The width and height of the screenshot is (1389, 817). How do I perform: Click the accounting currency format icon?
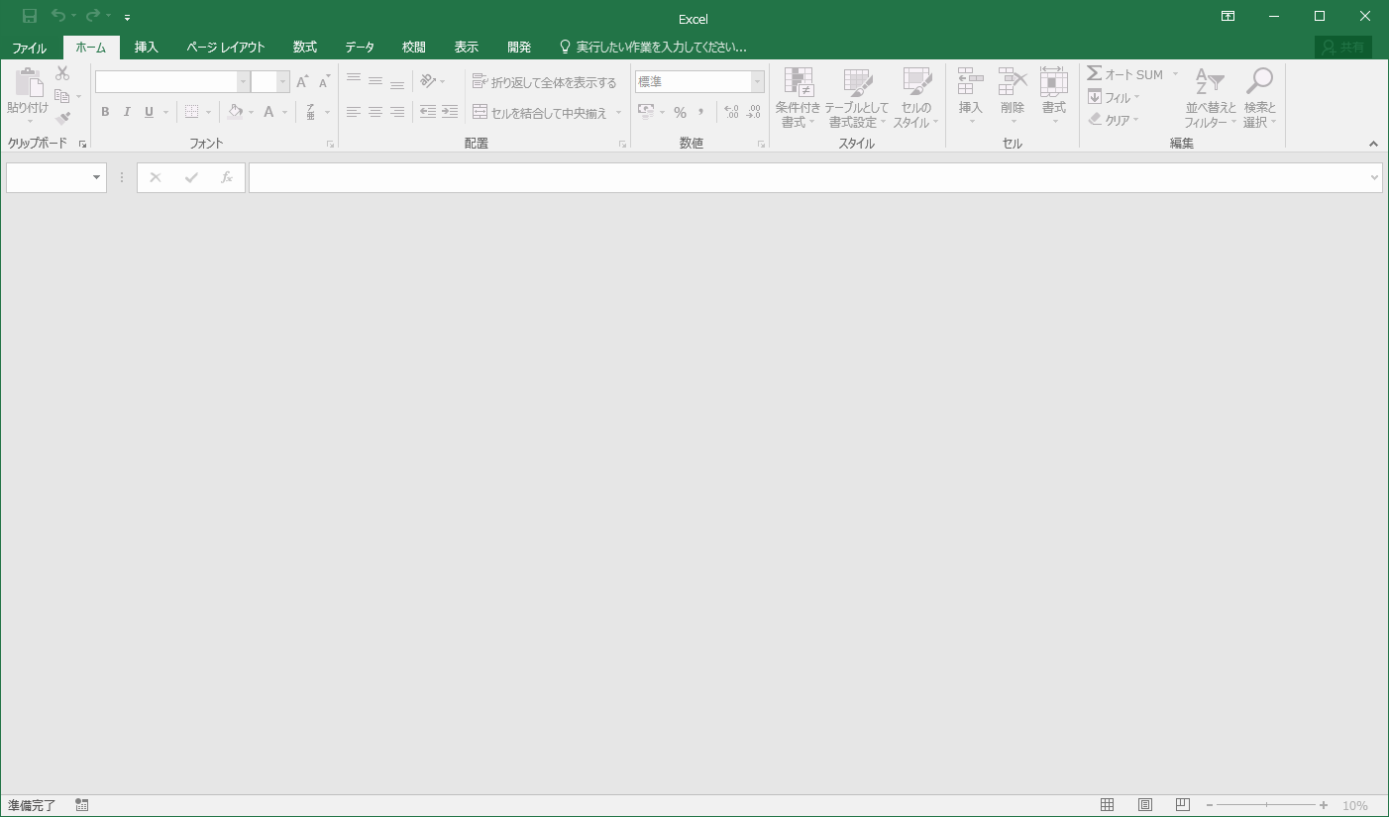[x=646, y=112]
